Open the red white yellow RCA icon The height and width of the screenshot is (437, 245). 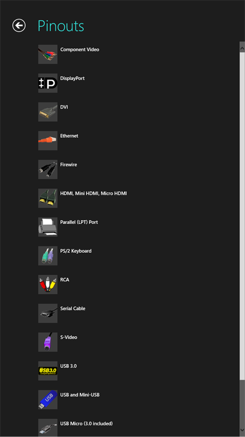point(48,285)
